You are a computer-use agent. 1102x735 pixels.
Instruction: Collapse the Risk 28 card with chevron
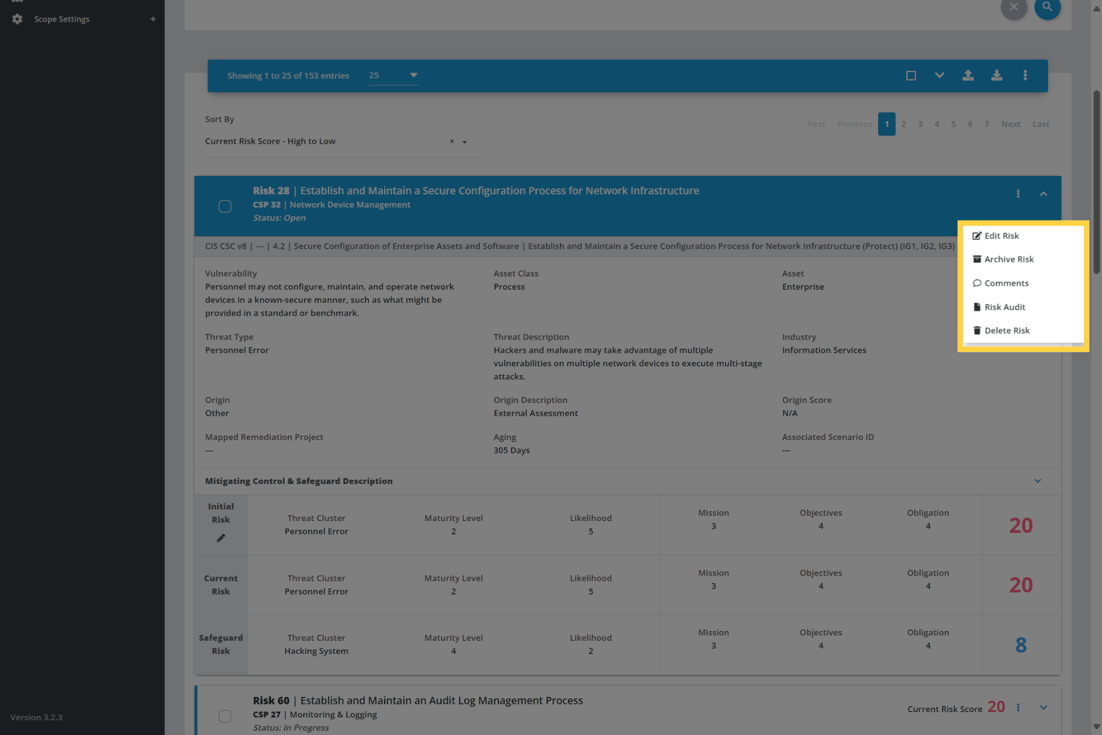(x=1043, y=194)
